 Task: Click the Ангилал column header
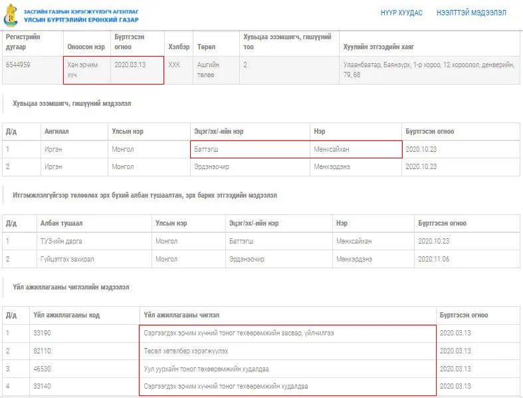click(x=56, y=131)
